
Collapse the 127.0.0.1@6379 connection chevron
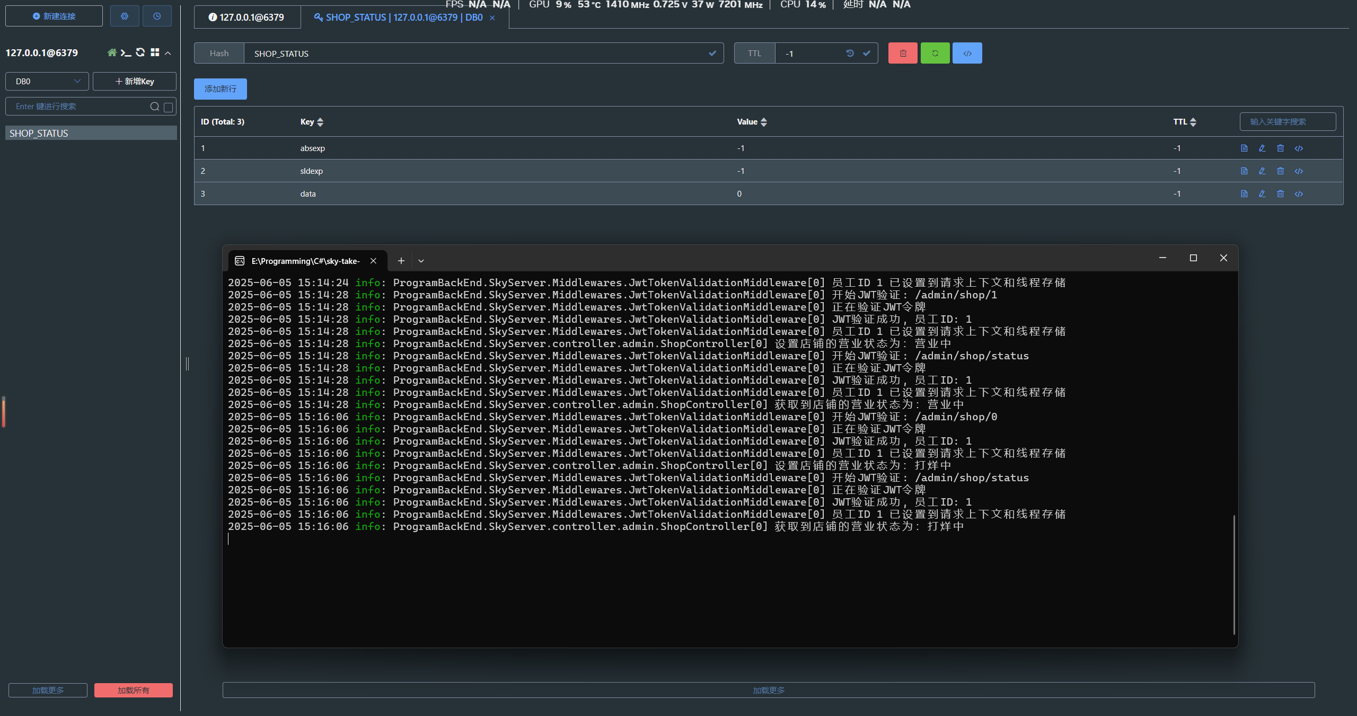point(168,53)
